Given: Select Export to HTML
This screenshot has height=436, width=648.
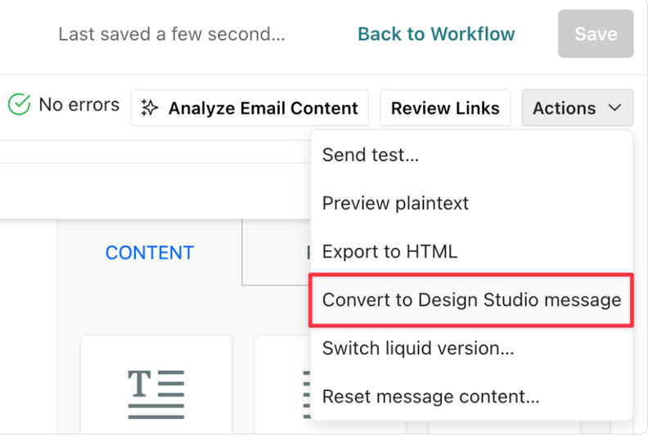Looking at the screenshot, I should pos(471,252).
